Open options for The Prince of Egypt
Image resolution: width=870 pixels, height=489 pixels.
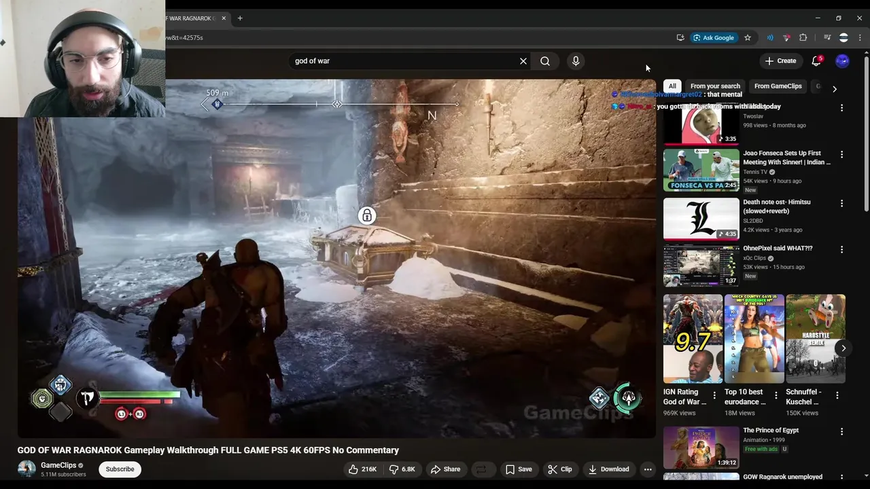click(841, 431)
